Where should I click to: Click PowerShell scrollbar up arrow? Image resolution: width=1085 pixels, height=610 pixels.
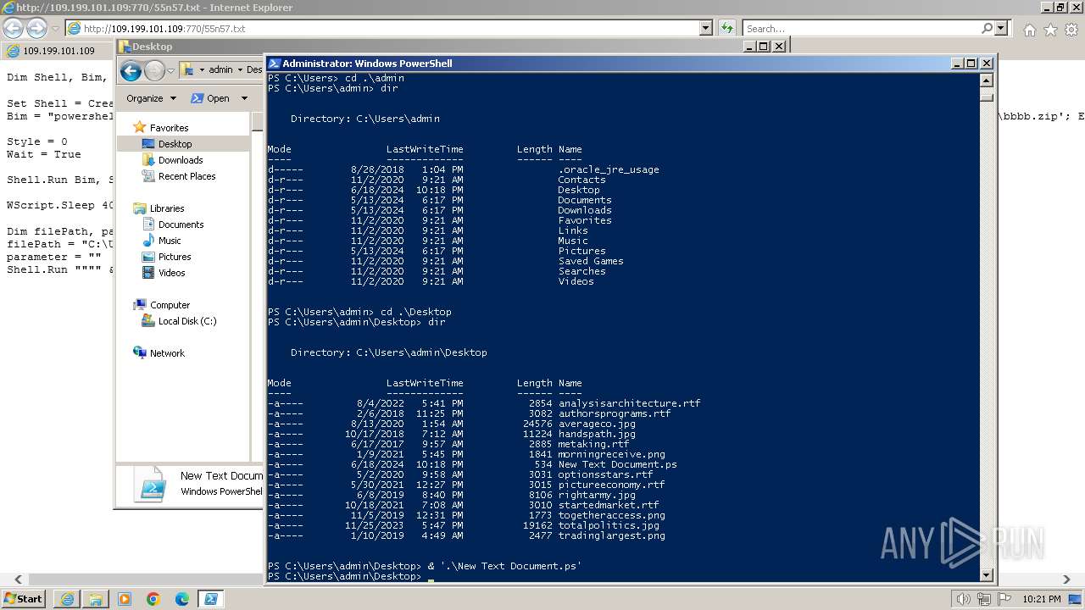coord(986,80)
